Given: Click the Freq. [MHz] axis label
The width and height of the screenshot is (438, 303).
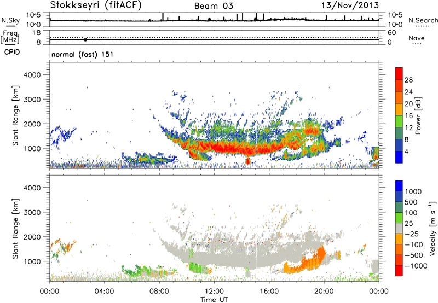Looking at the screenshot, I should click(x=10, y=37).
